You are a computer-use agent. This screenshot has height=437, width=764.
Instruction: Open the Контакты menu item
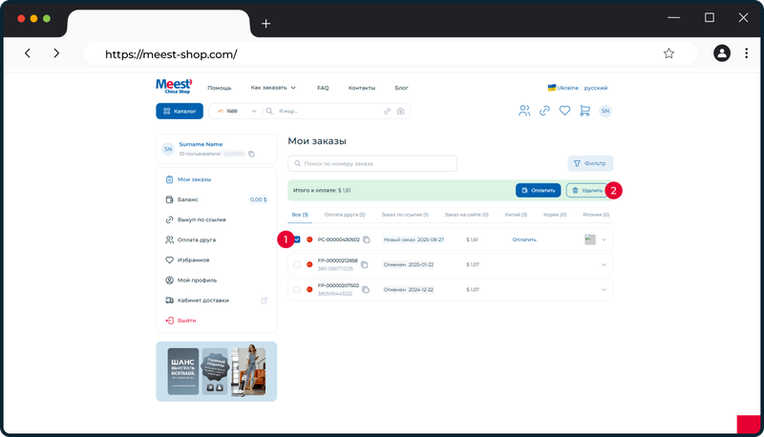click(362, 88)
